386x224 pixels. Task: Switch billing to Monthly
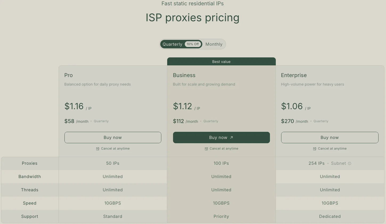(214, 44)
